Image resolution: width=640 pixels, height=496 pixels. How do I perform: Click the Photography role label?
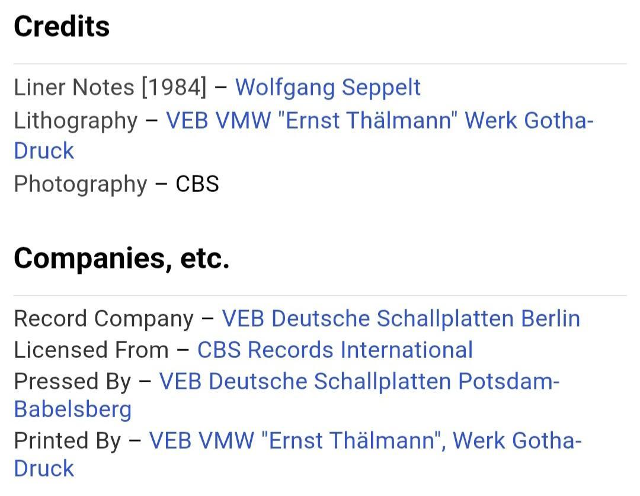click(80, 184)
